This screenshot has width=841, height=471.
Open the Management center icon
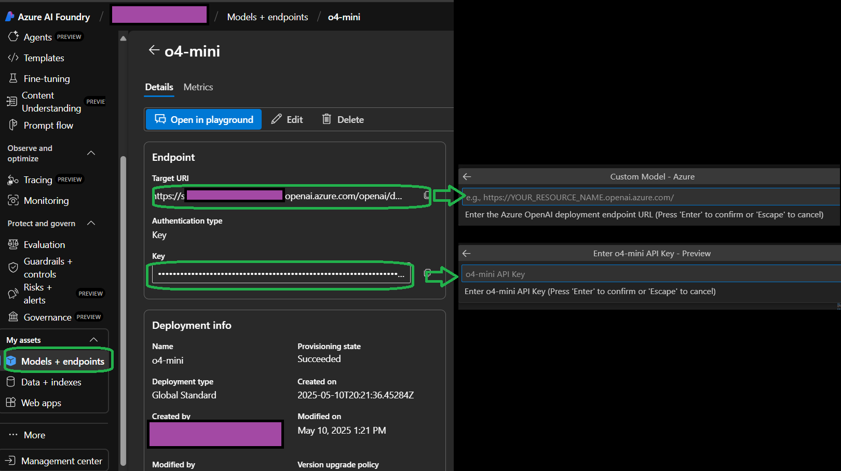coord(10,461)
